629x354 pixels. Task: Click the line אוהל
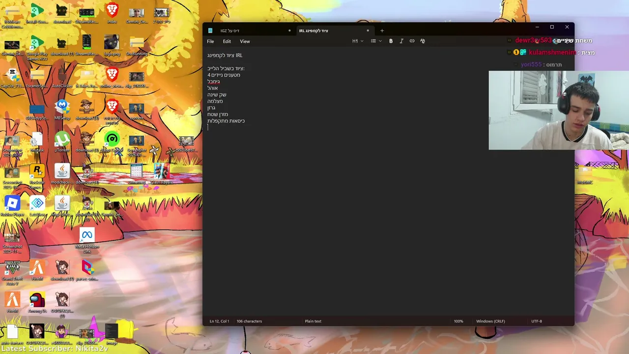pyautogui.click(x=212, y=88)
